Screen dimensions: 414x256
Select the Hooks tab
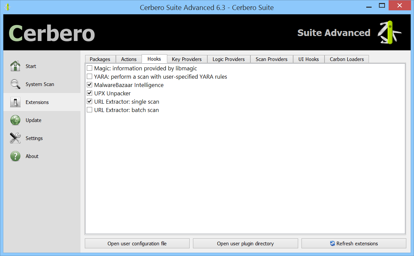[154, 59]
